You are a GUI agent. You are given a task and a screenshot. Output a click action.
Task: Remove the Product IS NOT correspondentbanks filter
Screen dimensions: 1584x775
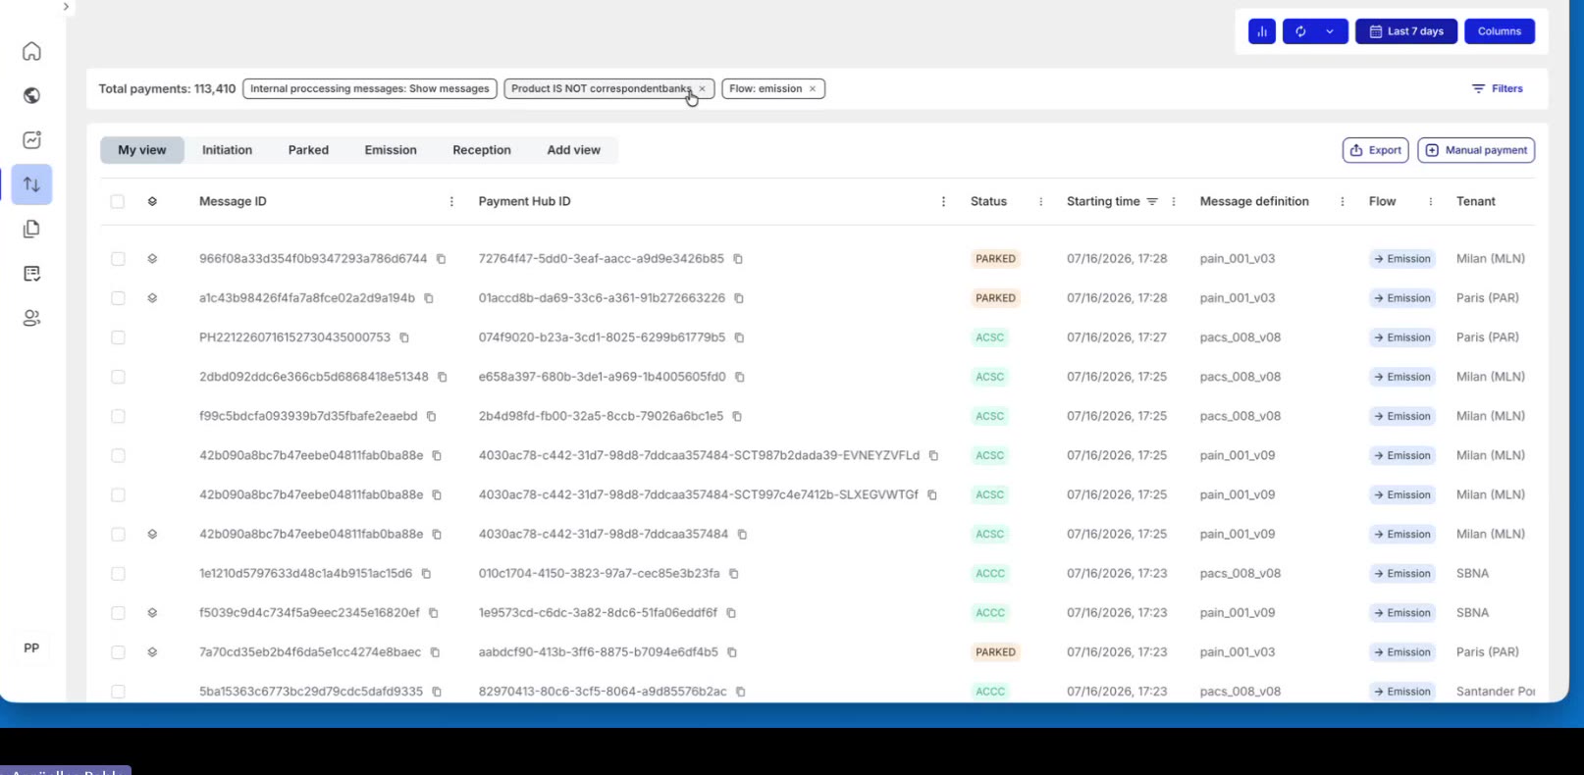pos(702,88)
